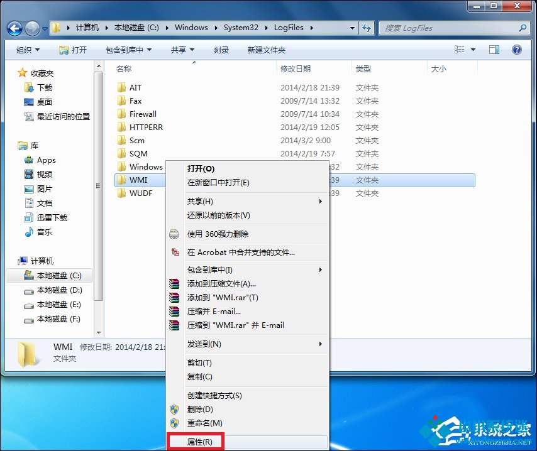537x451 pixels.
Task: Toggle the preview pane icon
Action: click(x=494, y=50)
